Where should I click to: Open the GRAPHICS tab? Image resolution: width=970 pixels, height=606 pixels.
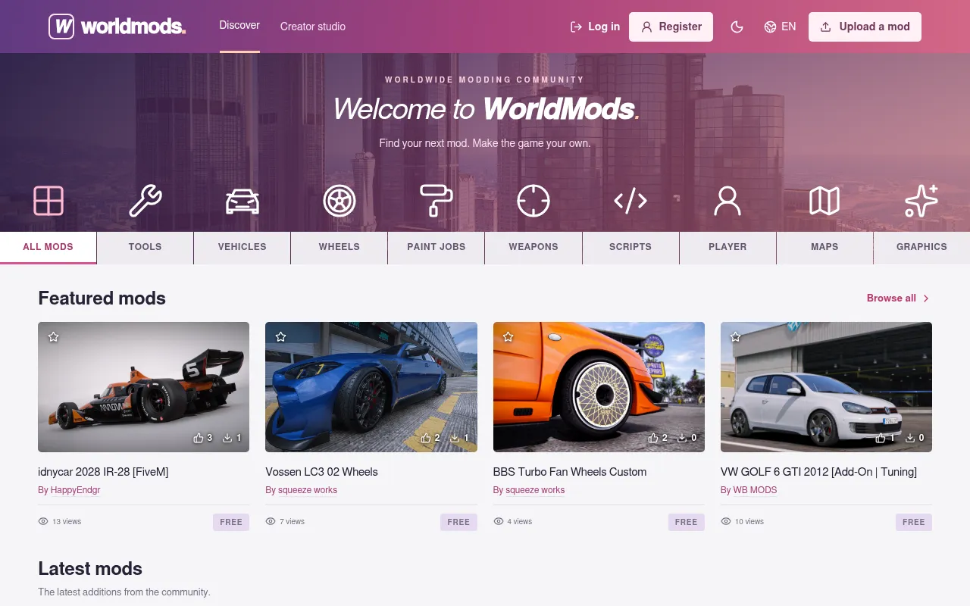[x=921, y=247]
